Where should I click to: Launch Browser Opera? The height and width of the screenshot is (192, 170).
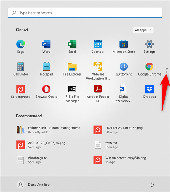(46, 92)
